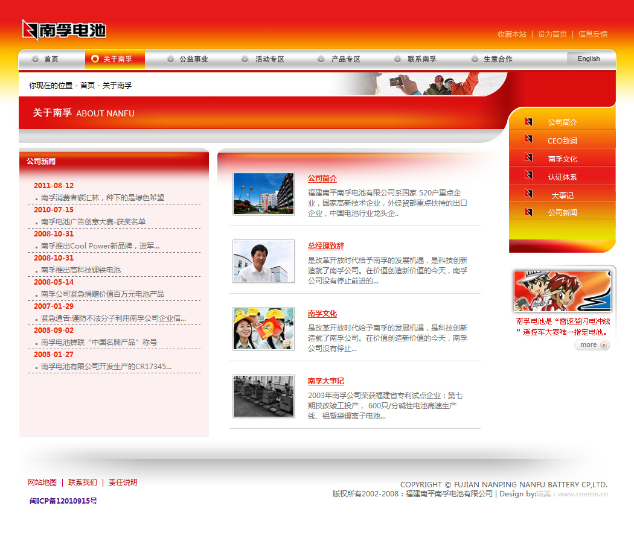This screenshot has height=544, width=634.
Task: Click the arrow icon on the more button
Action: click(x=603, y=345)
